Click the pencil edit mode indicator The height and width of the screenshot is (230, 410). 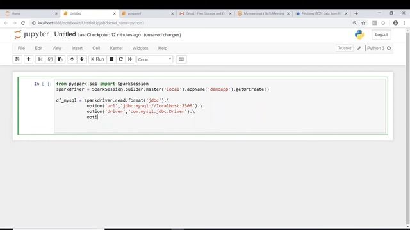tap(359, 49)
